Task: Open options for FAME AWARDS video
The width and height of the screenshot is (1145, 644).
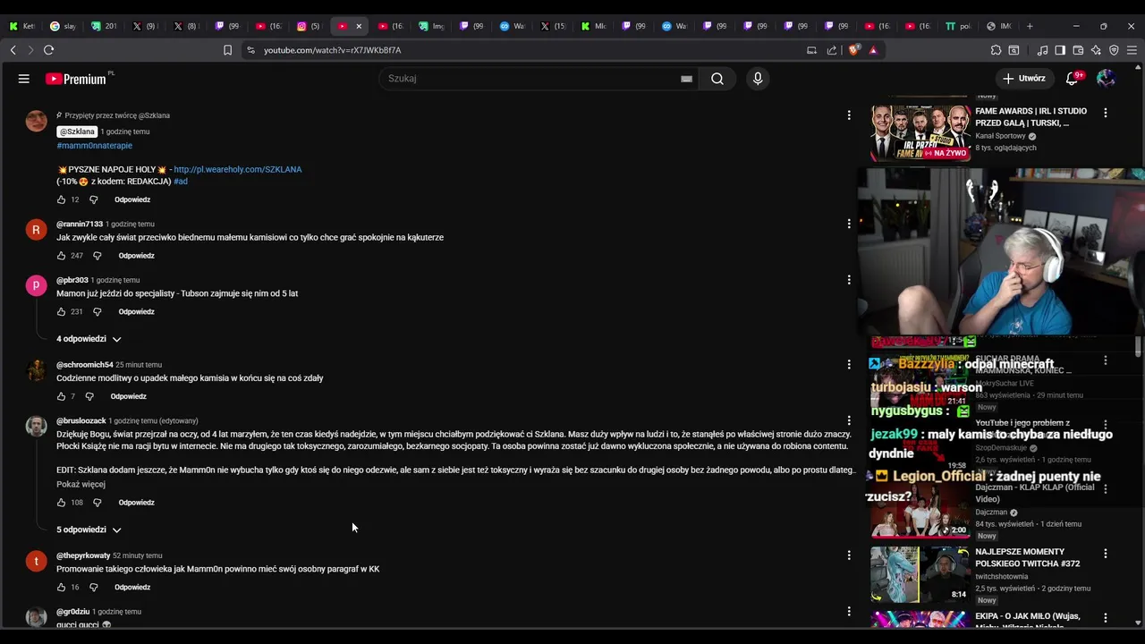Action: click(x=1106, y=113)
